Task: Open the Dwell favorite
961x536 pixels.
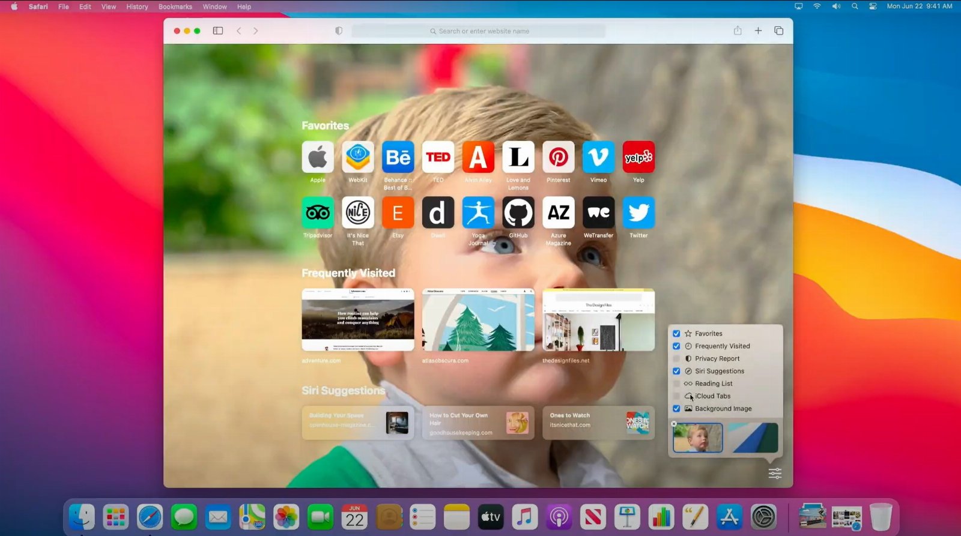Action: (438, 212)
